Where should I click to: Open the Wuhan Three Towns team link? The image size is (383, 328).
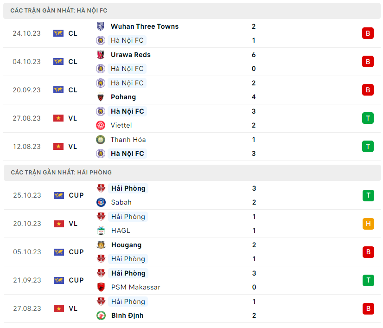pyautogui.click(x=144, y=26)
